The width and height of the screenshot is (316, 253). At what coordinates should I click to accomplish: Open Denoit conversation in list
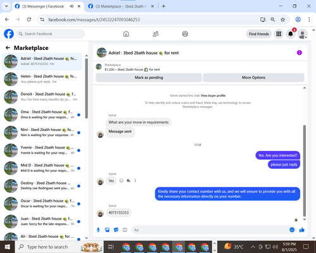[42, 97]
